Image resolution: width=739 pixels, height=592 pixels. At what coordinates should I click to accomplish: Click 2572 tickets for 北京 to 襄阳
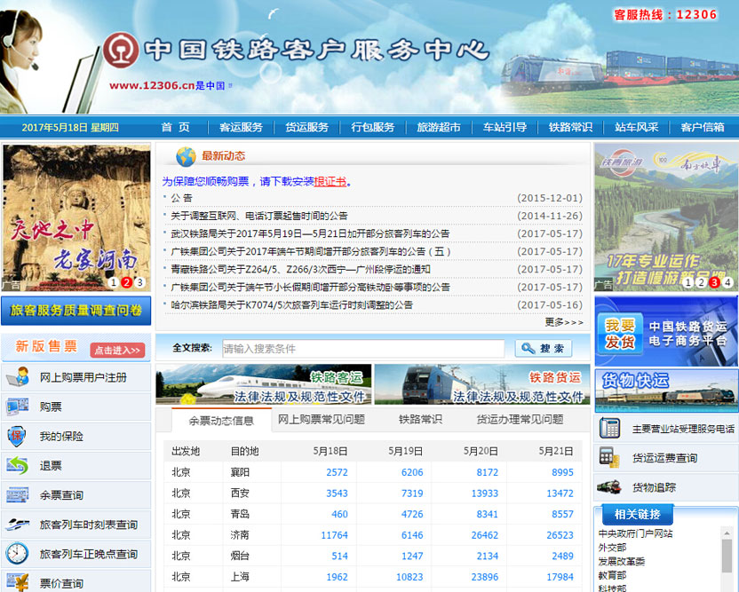tap(337, 472)
